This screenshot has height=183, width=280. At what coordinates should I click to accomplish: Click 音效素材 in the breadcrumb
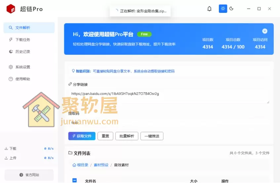click(x=121, y=165)
